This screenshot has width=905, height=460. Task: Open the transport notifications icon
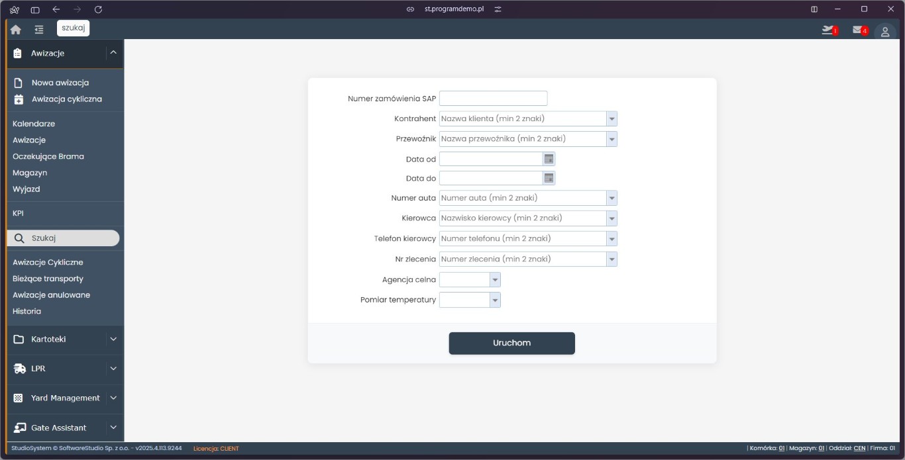click(x=828, y=30)
